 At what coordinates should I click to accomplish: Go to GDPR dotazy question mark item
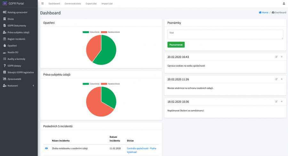[x=14, y=66]
